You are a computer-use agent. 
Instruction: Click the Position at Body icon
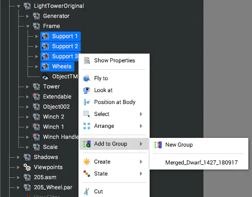(x=87, y=102)
